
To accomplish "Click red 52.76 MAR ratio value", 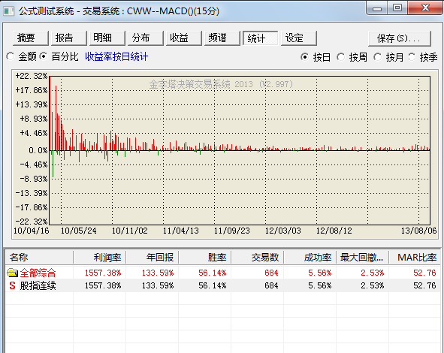I will click(x=424, y=273).
